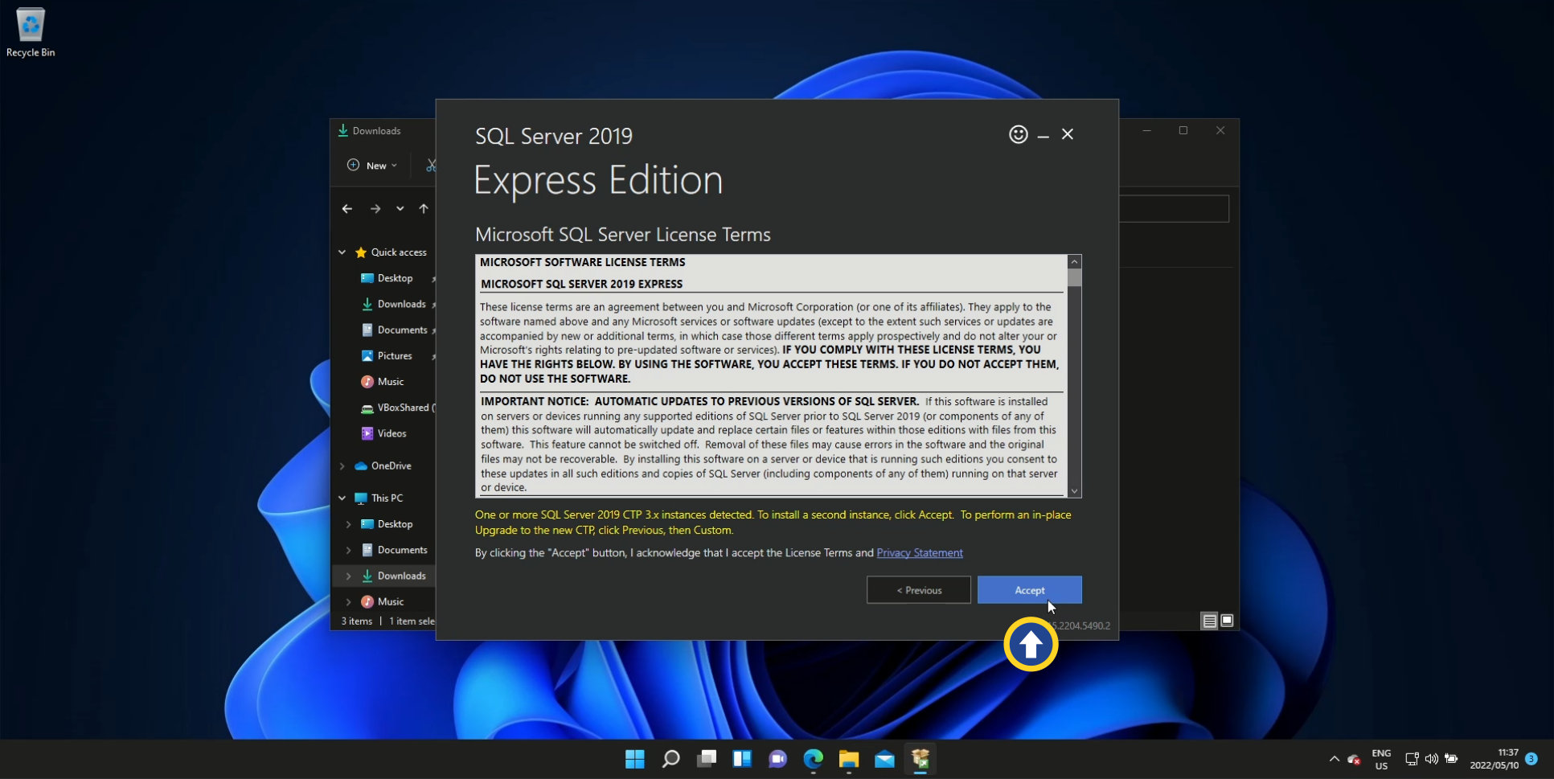Select Documents under This PC
The height and width of the screenshot is (779, 1554).
pos(402,550)
